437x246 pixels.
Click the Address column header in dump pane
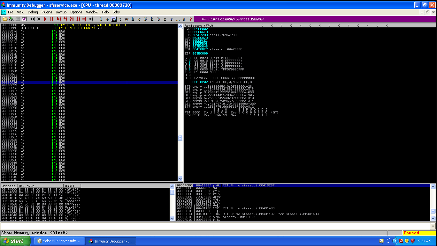click(9, 186)
